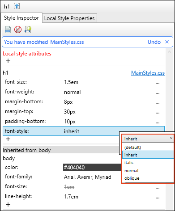Image resolution: width=175 pixels, height=211 pixels.
Task: Add a property to the h1 rule
Action: coord(8,139)
